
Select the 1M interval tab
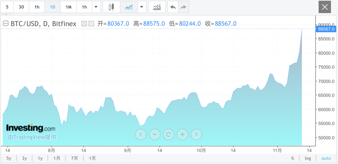coord(68,7)
